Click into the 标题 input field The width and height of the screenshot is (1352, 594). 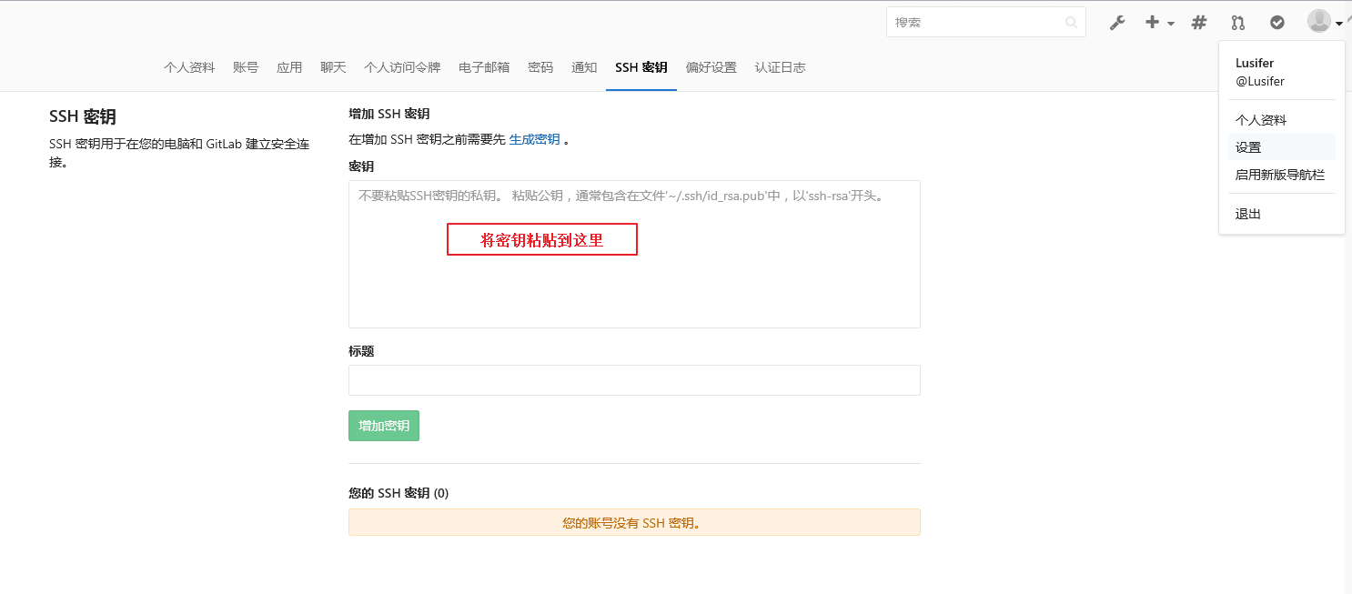pyautogui.click(x=634, y=380)
